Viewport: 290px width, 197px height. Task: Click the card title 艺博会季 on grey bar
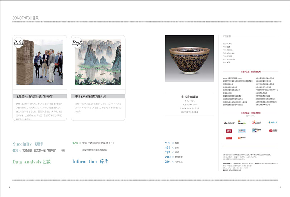pyautogui.click(x=35, y=96)
